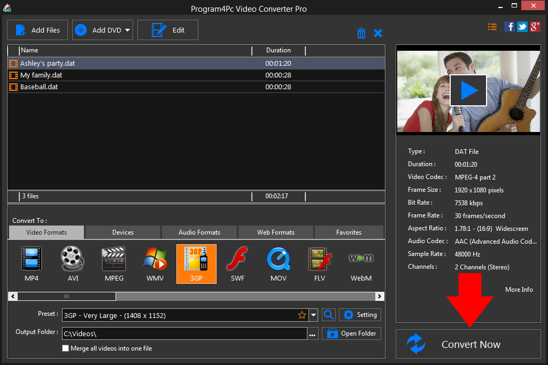The image size is (548, 365).
Task: Open the Audio Formats tab
Action: click(x=199, y=232)
